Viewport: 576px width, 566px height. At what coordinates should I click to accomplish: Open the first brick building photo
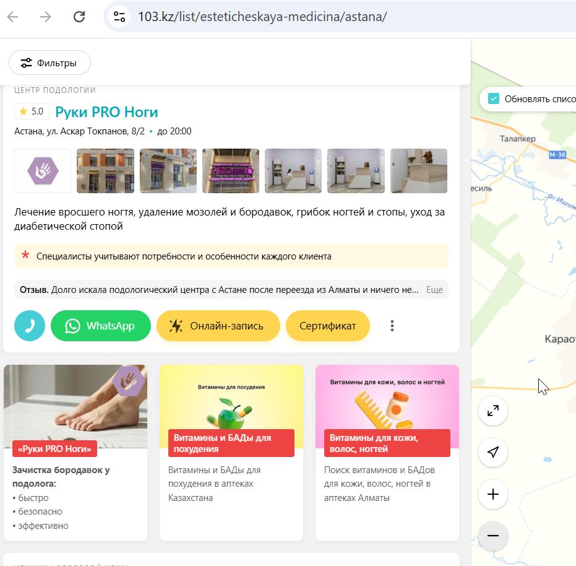click(105, 171)
